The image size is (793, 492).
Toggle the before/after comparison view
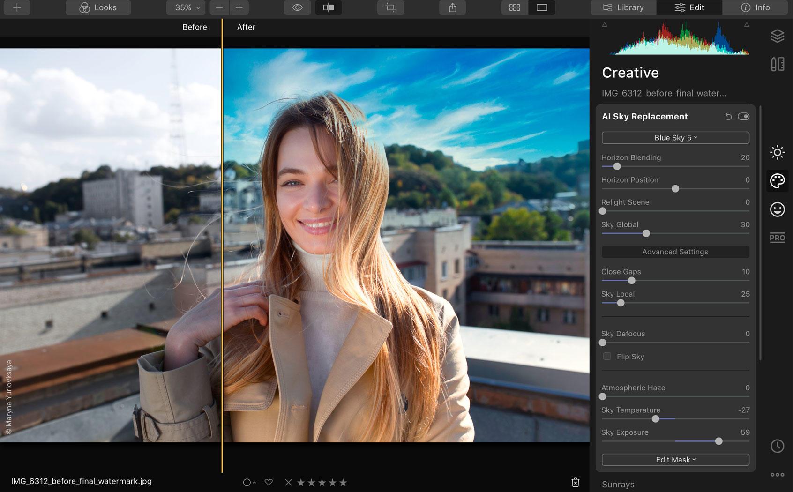point(328,7)
